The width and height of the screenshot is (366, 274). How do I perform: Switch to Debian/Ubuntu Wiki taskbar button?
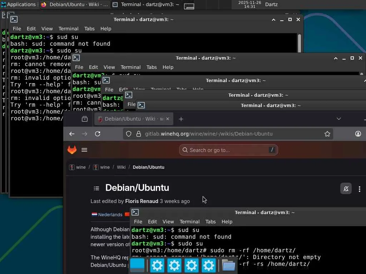(x=75, y=4)
